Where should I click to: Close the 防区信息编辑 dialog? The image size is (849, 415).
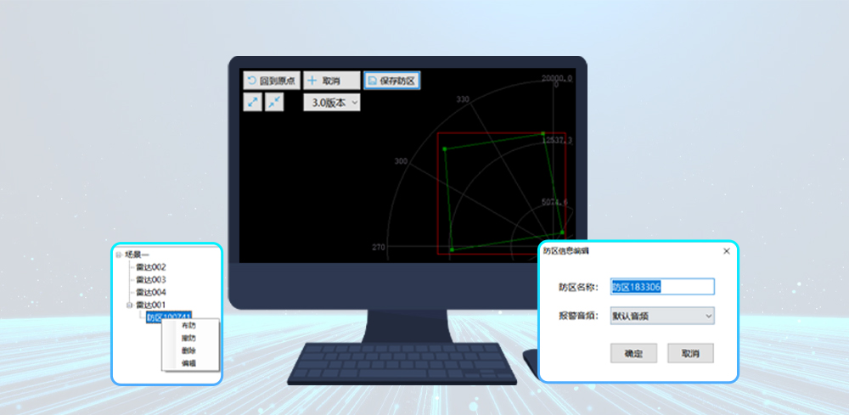[x=726, y=251]
